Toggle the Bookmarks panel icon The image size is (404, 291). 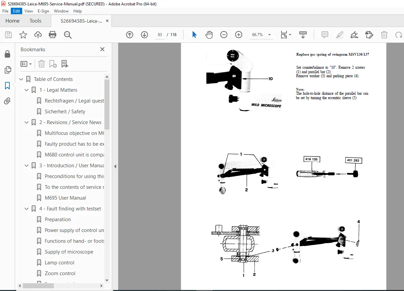pyautogui.click(x=7, y=86)
